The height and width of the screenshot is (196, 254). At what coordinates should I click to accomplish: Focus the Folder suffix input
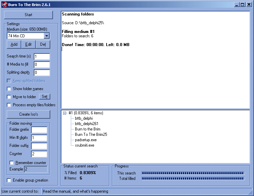point(39,146)
